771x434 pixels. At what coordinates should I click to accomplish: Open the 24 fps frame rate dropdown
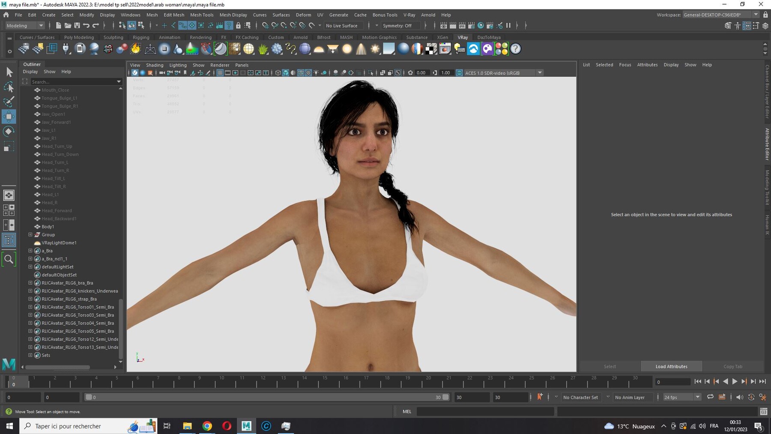[682, 397]
